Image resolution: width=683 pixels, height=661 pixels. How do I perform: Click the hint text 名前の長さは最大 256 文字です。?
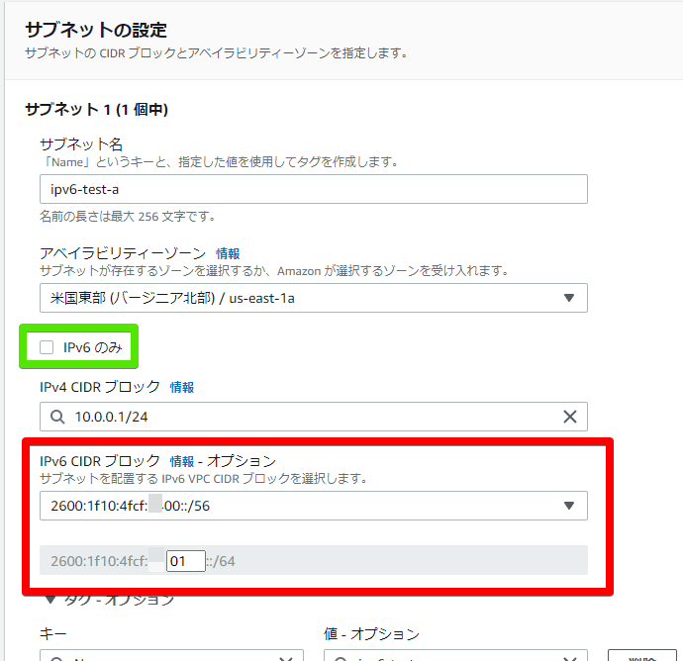pyautogui.click(x=128, y=216)
